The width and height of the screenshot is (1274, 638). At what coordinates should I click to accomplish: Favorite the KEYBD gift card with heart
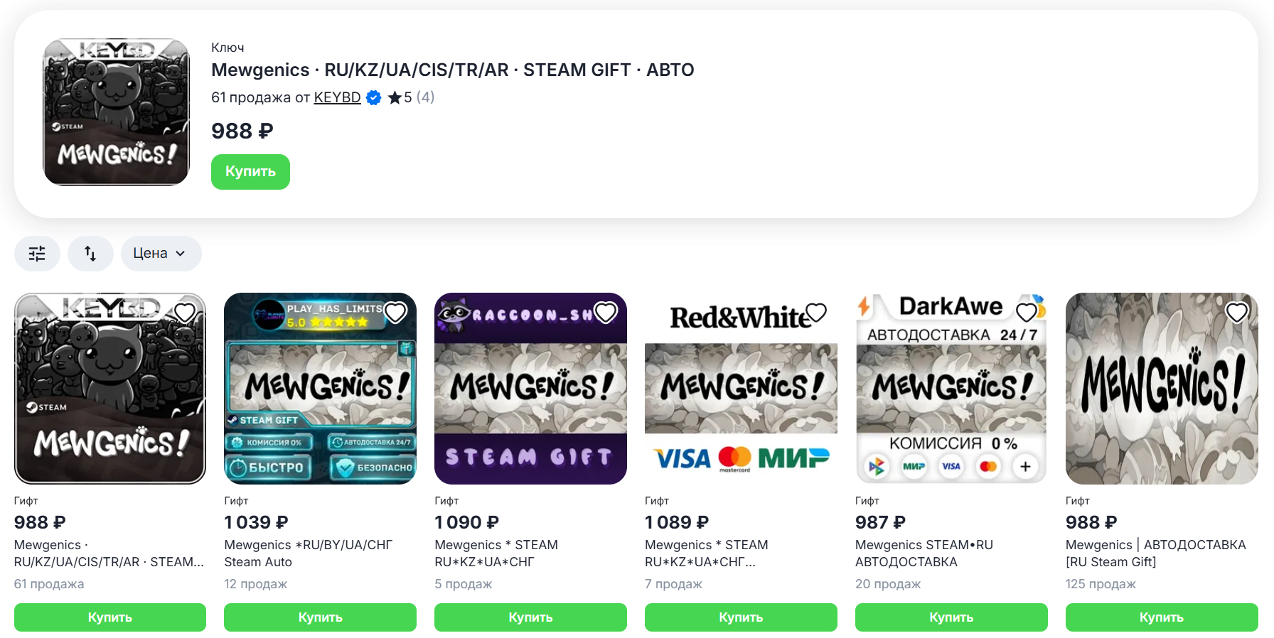click(185, 312)
